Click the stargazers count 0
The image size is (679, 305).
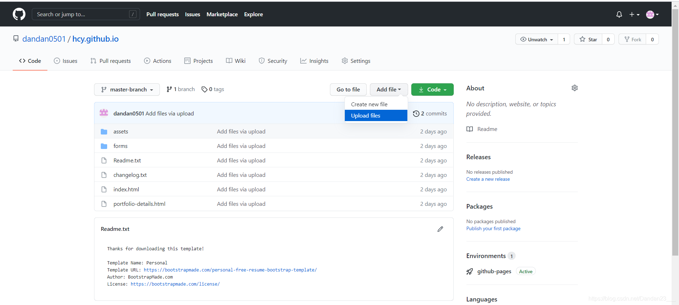[608, 39]
